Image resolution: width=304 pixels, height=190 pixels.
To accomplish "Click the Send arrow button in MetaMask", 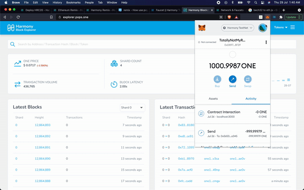I will (x=233, y=79).
